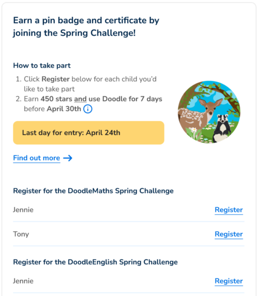Click the bold Register word in step one
The height and width of the screenshot is (296, 260).
[x=55, y=79]
